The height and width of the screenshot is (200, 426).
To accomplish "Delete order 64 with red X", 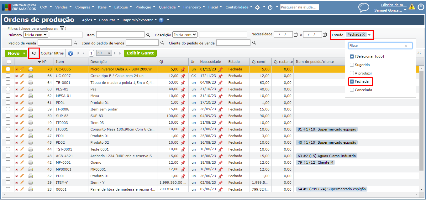I will tap(17, 83).
